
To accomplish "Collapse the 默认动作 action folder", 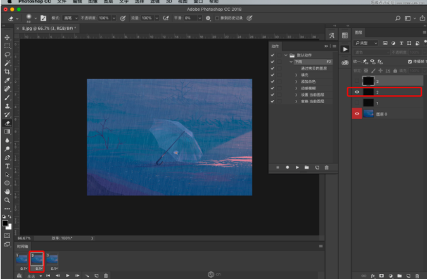I will [285, 56].
